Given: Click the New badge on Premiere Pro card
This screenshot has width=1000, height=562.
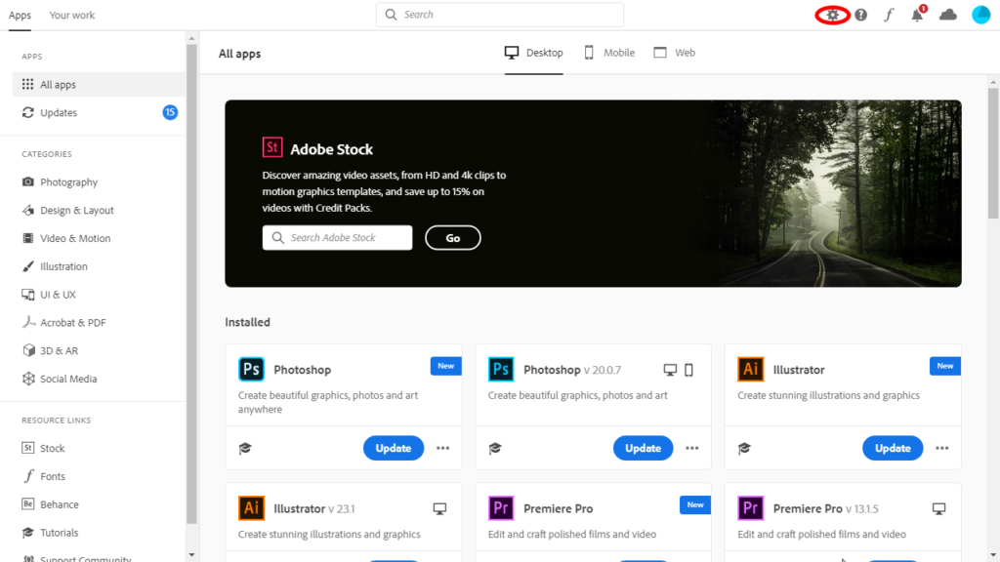Looking at the screenshot, I should 695,505.
